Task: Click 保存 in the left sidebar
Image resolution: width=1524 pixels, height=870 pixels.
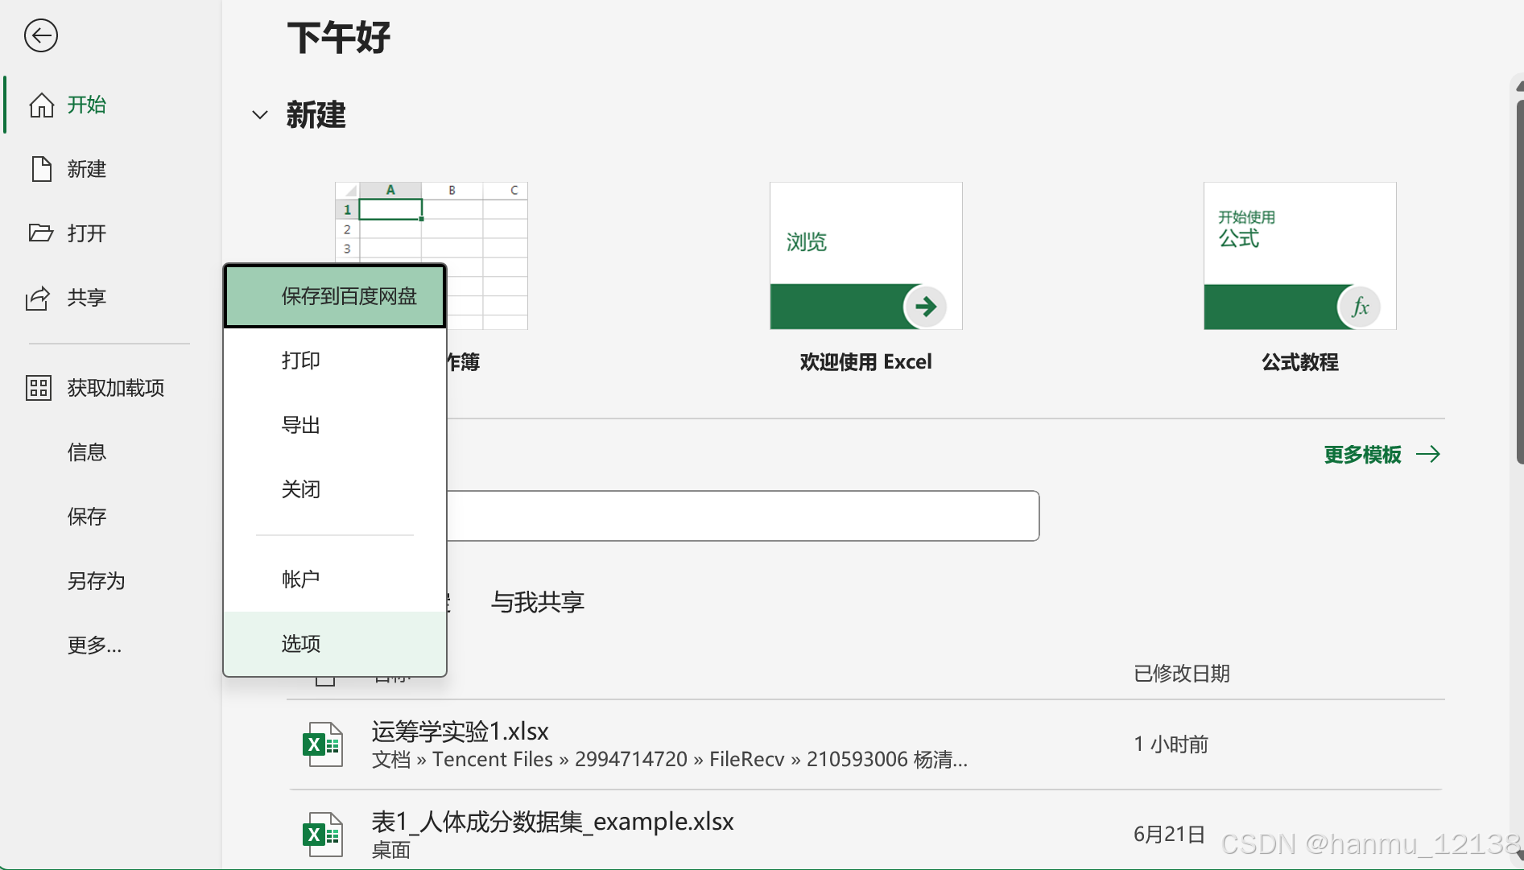Action: pyautogui.click(x=87, y=517)
